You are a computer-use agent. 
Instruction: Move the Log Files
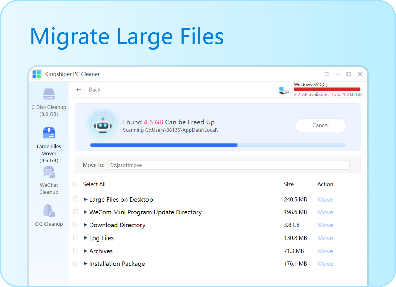325,238
